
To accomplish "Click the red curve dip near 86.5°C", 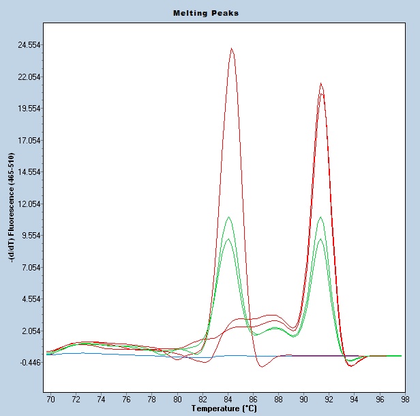I will (x=262, y=367).
